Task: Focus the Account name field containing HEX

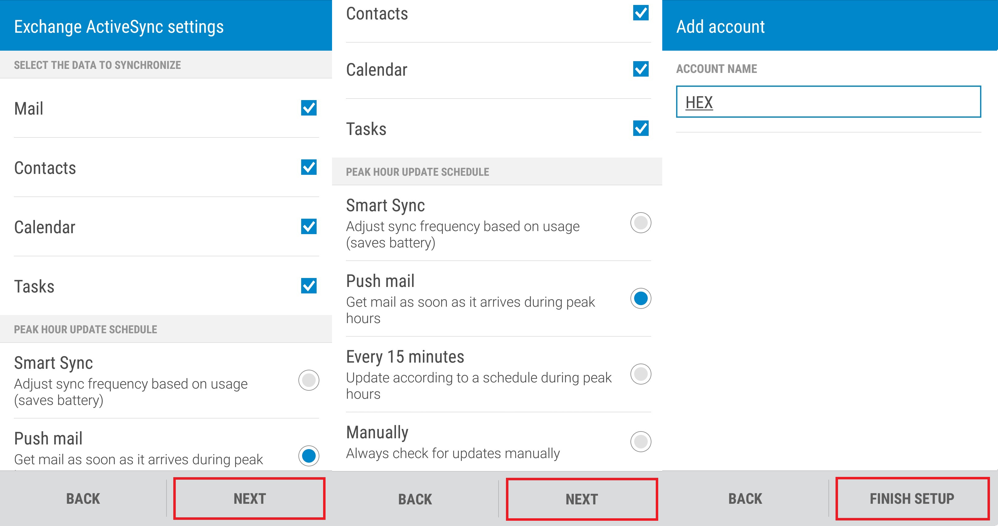Action: click(x=828, y=102)
